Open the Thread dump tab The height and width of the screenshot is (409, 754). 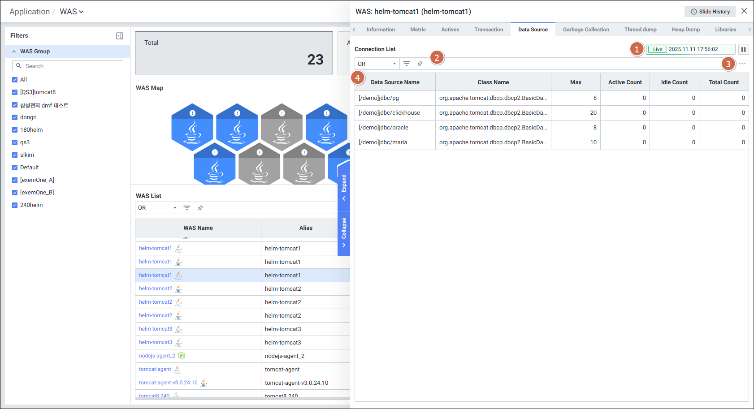(x=640, y=30)
